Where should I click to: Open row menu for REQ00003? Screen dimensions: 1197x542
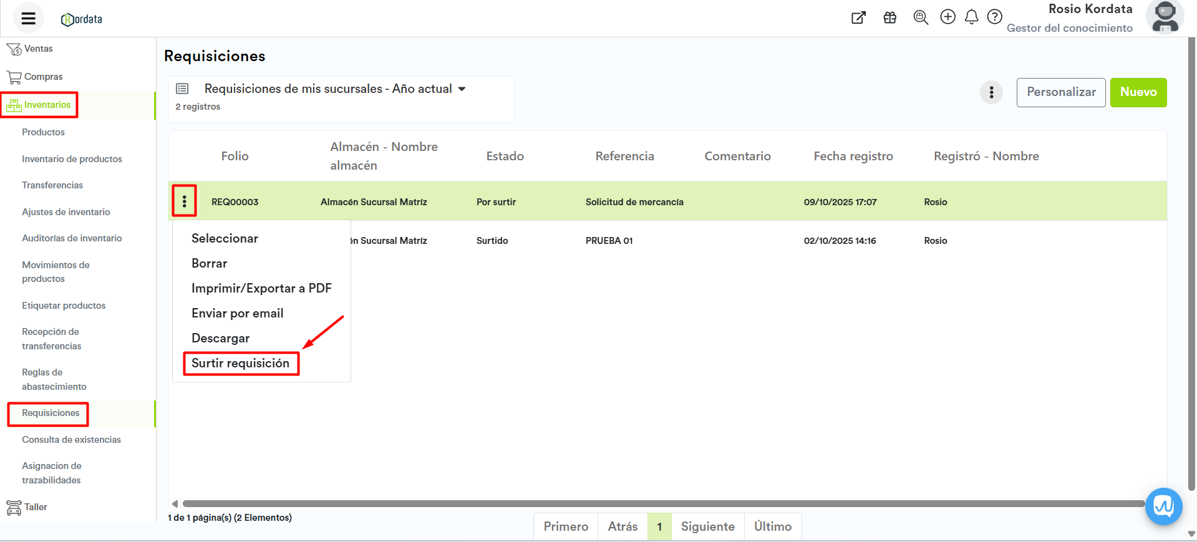(185, 201)
